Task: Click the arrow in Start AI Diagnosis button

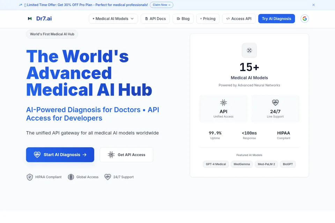Action: tap(84, 154)
